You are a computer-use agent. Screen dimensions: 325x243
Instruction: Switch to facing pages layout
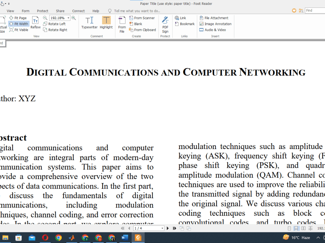click(x=304, y=228)
